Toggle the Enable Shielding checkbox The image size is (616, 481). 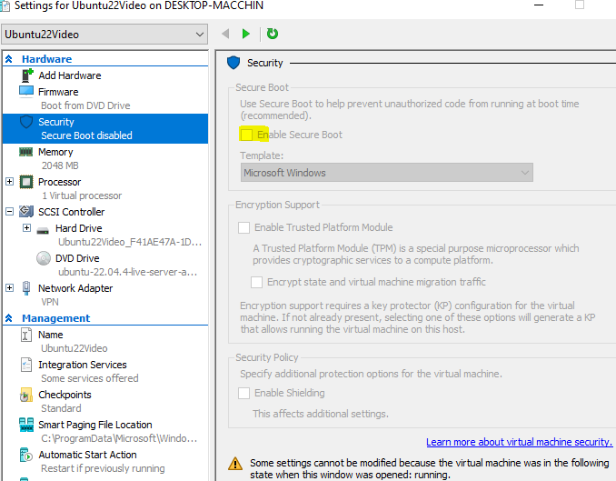243,393
